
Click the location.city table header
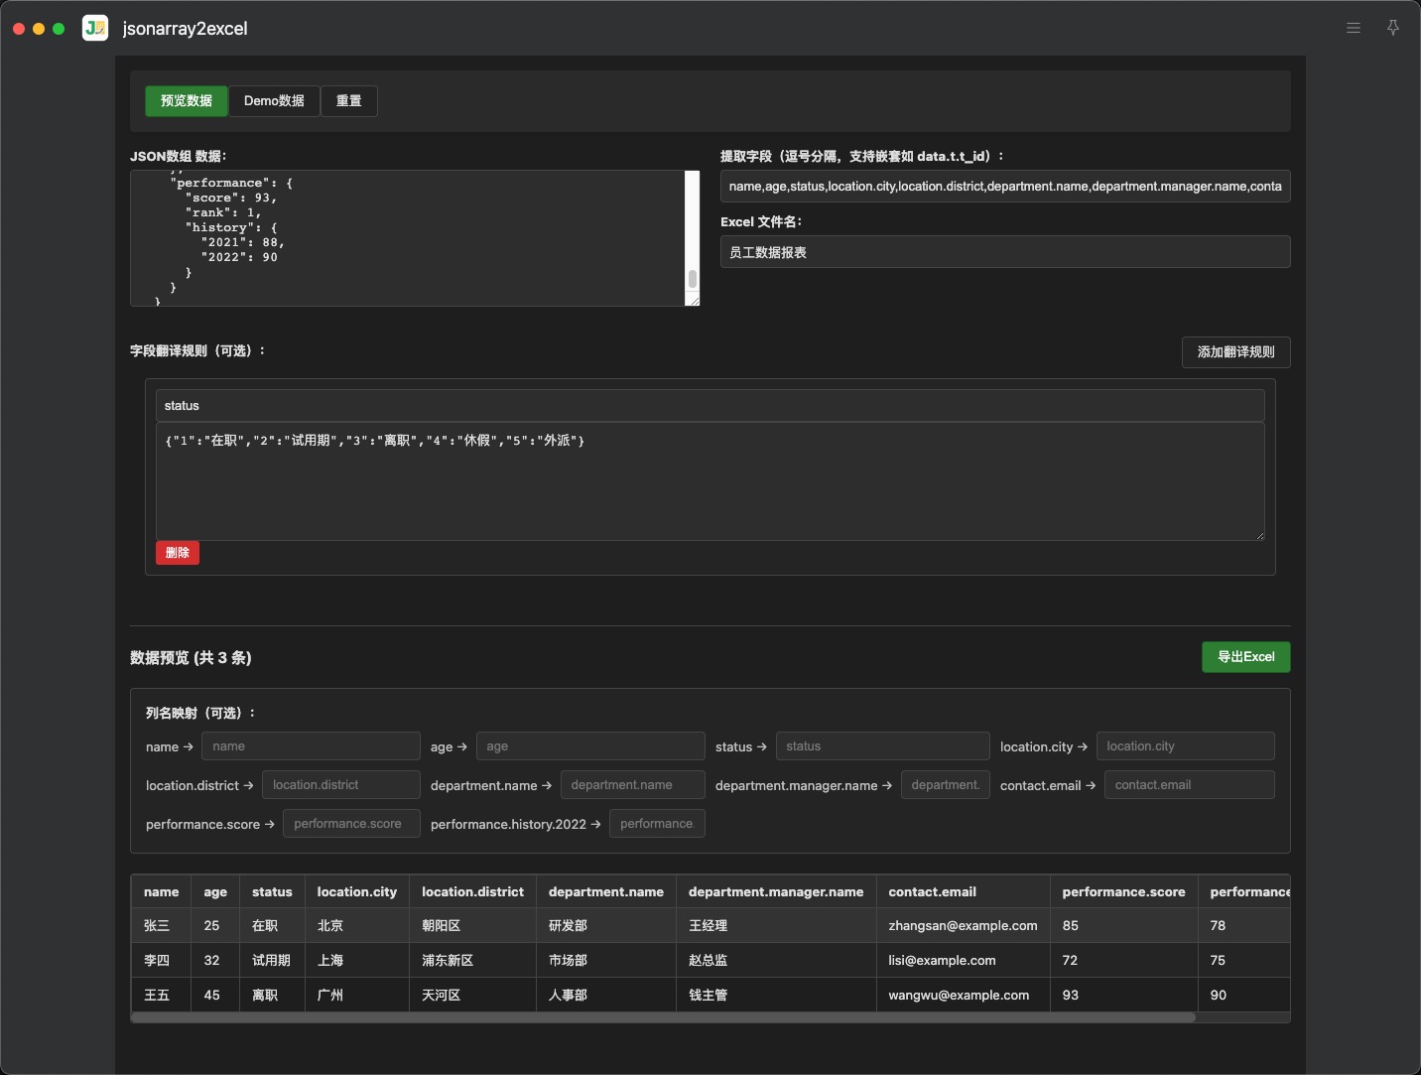tap(357, 891)
